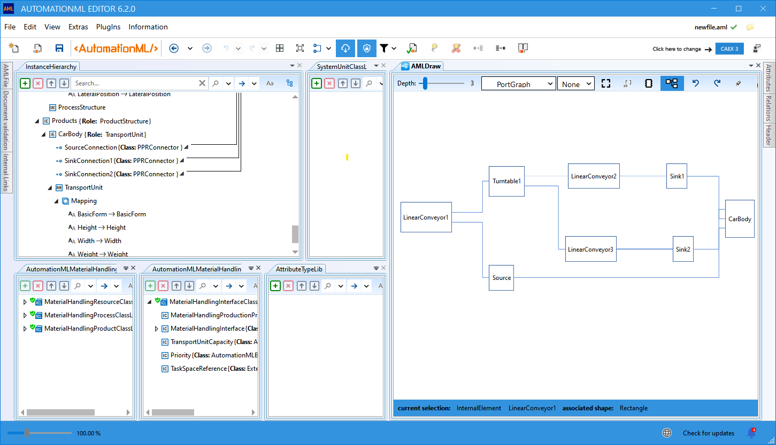Screen dimensions: 776x445
Task: Open the None dropdown in AMLDraw
Action: [575, 84]
